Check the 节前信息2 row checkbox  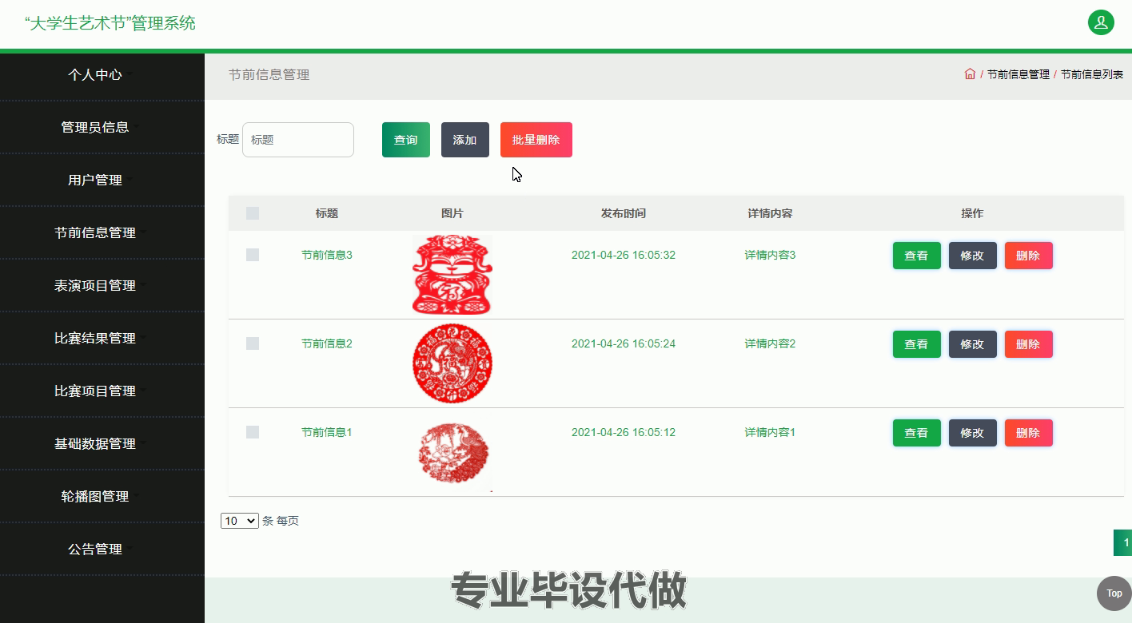pyautogui.click(x=253, y=343)
